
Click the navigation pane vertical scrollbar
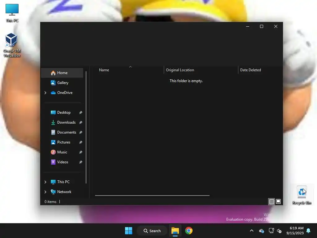coord(86,127)
